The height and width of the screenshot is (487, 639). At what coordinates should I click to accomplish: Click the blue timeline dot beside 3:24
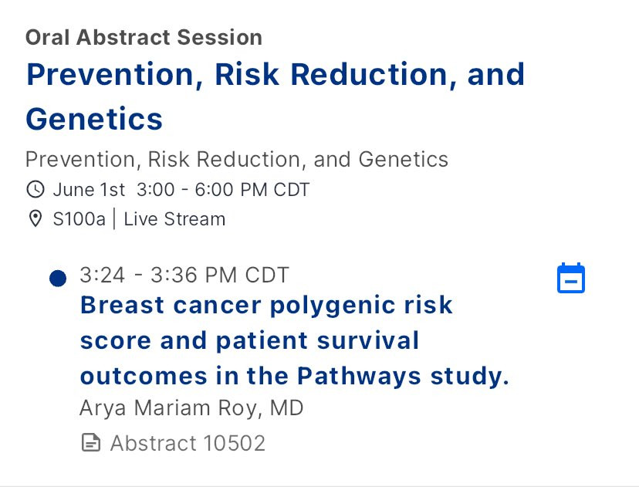click(x=58, y=279)
